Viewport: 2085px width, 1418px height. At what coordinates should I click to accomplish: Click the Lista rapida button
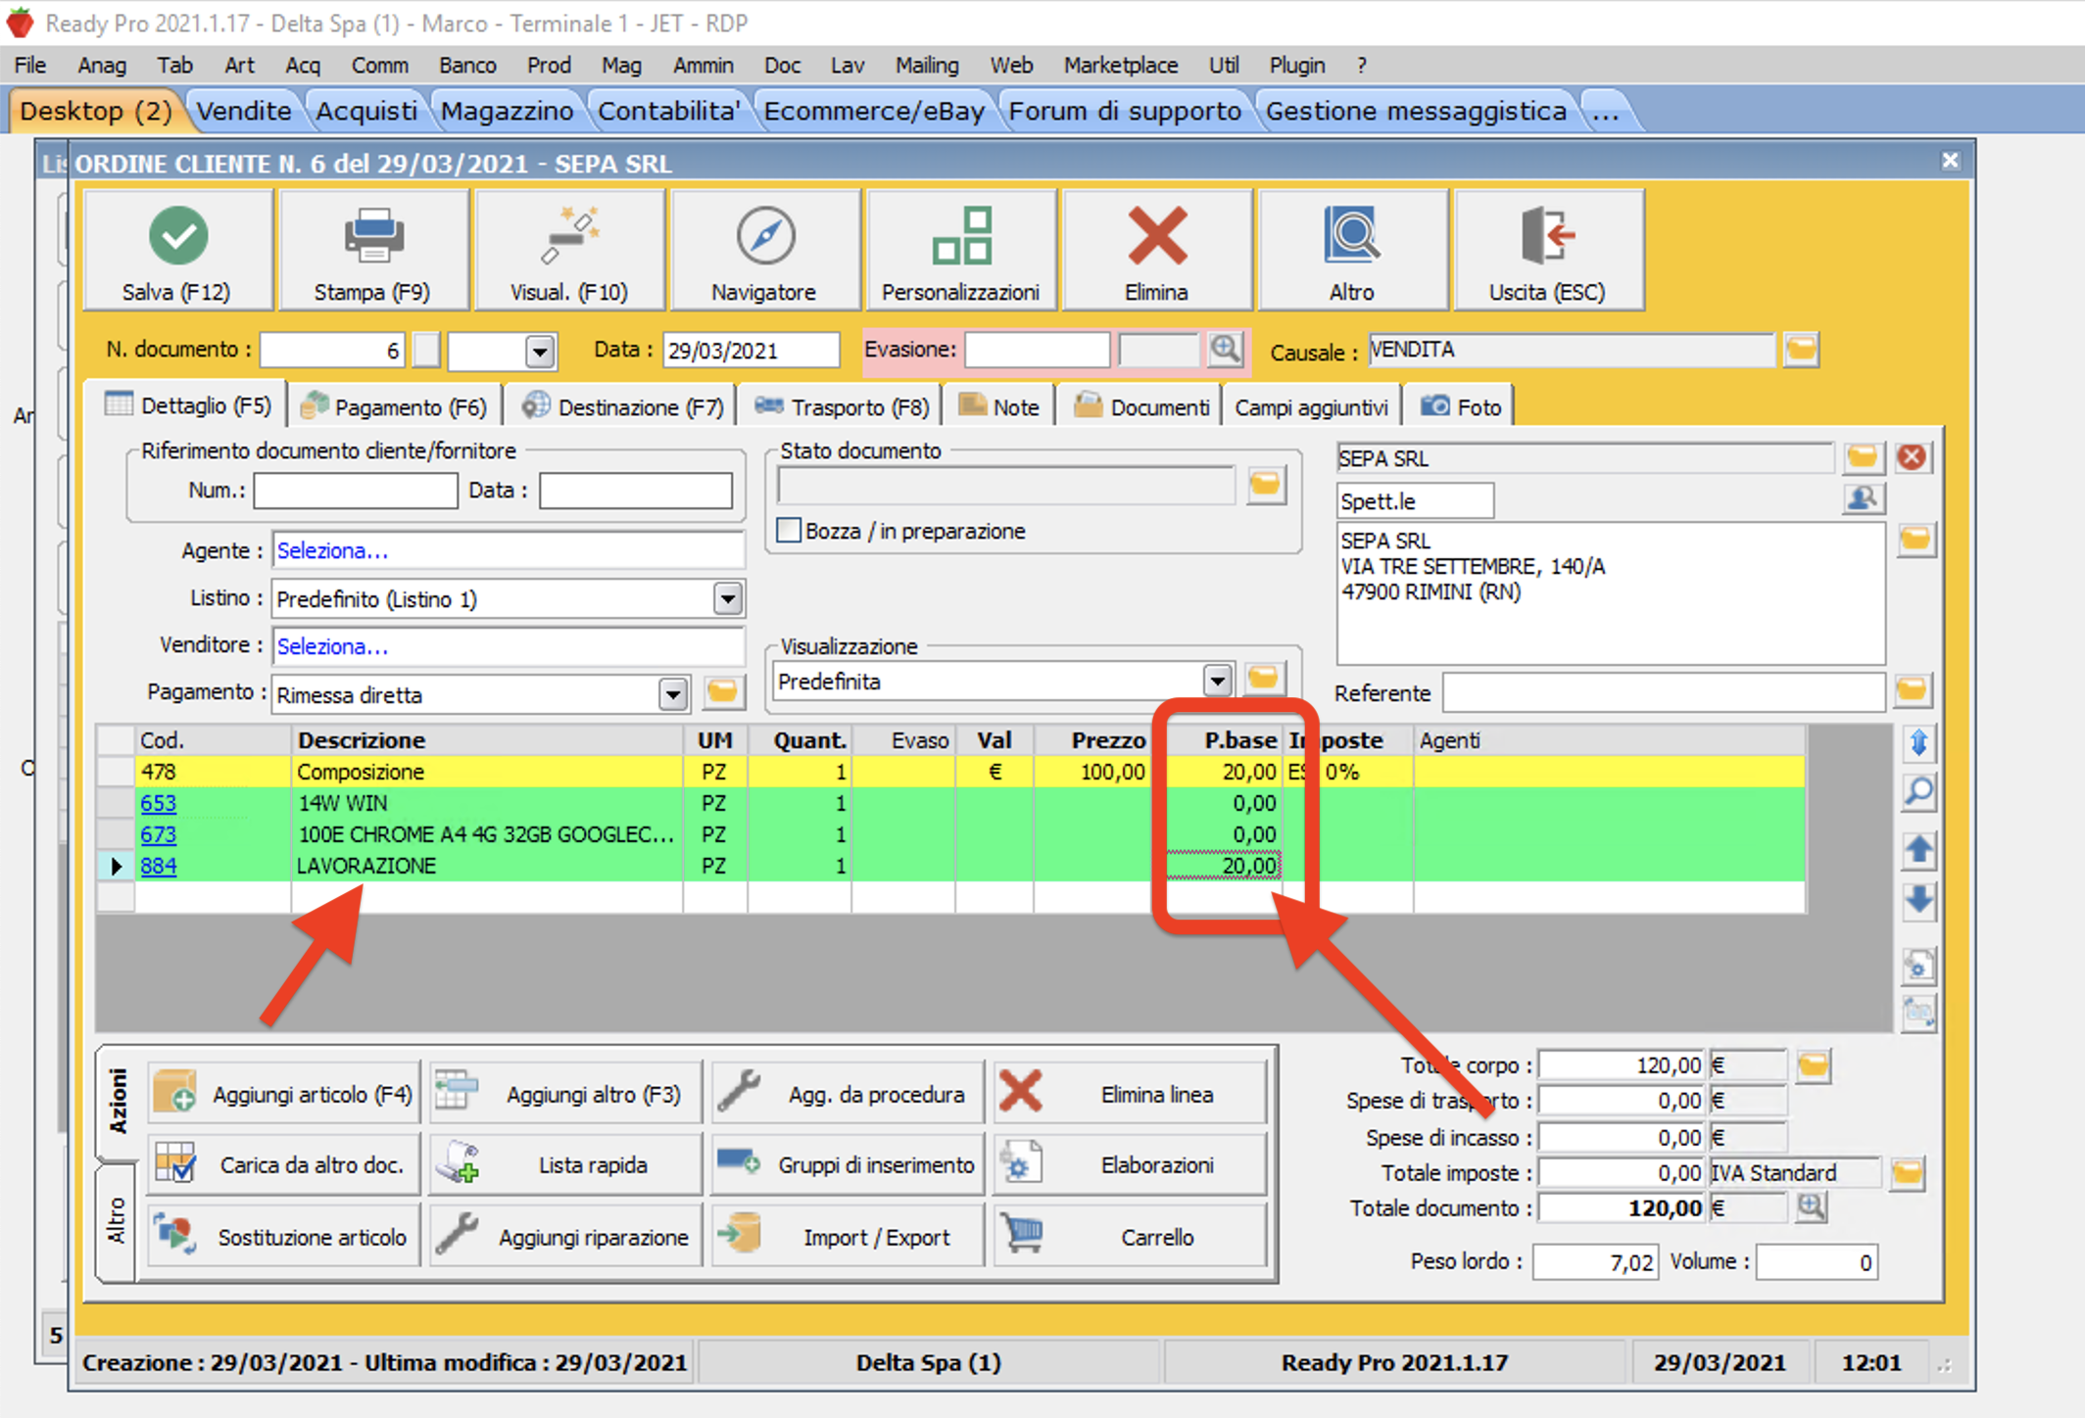tap(566, 1164)
